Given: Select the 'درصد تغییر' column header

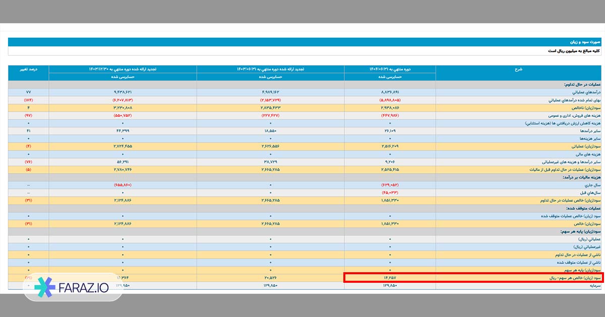Looking at the screenshot, I should click(x=28, y=69).
